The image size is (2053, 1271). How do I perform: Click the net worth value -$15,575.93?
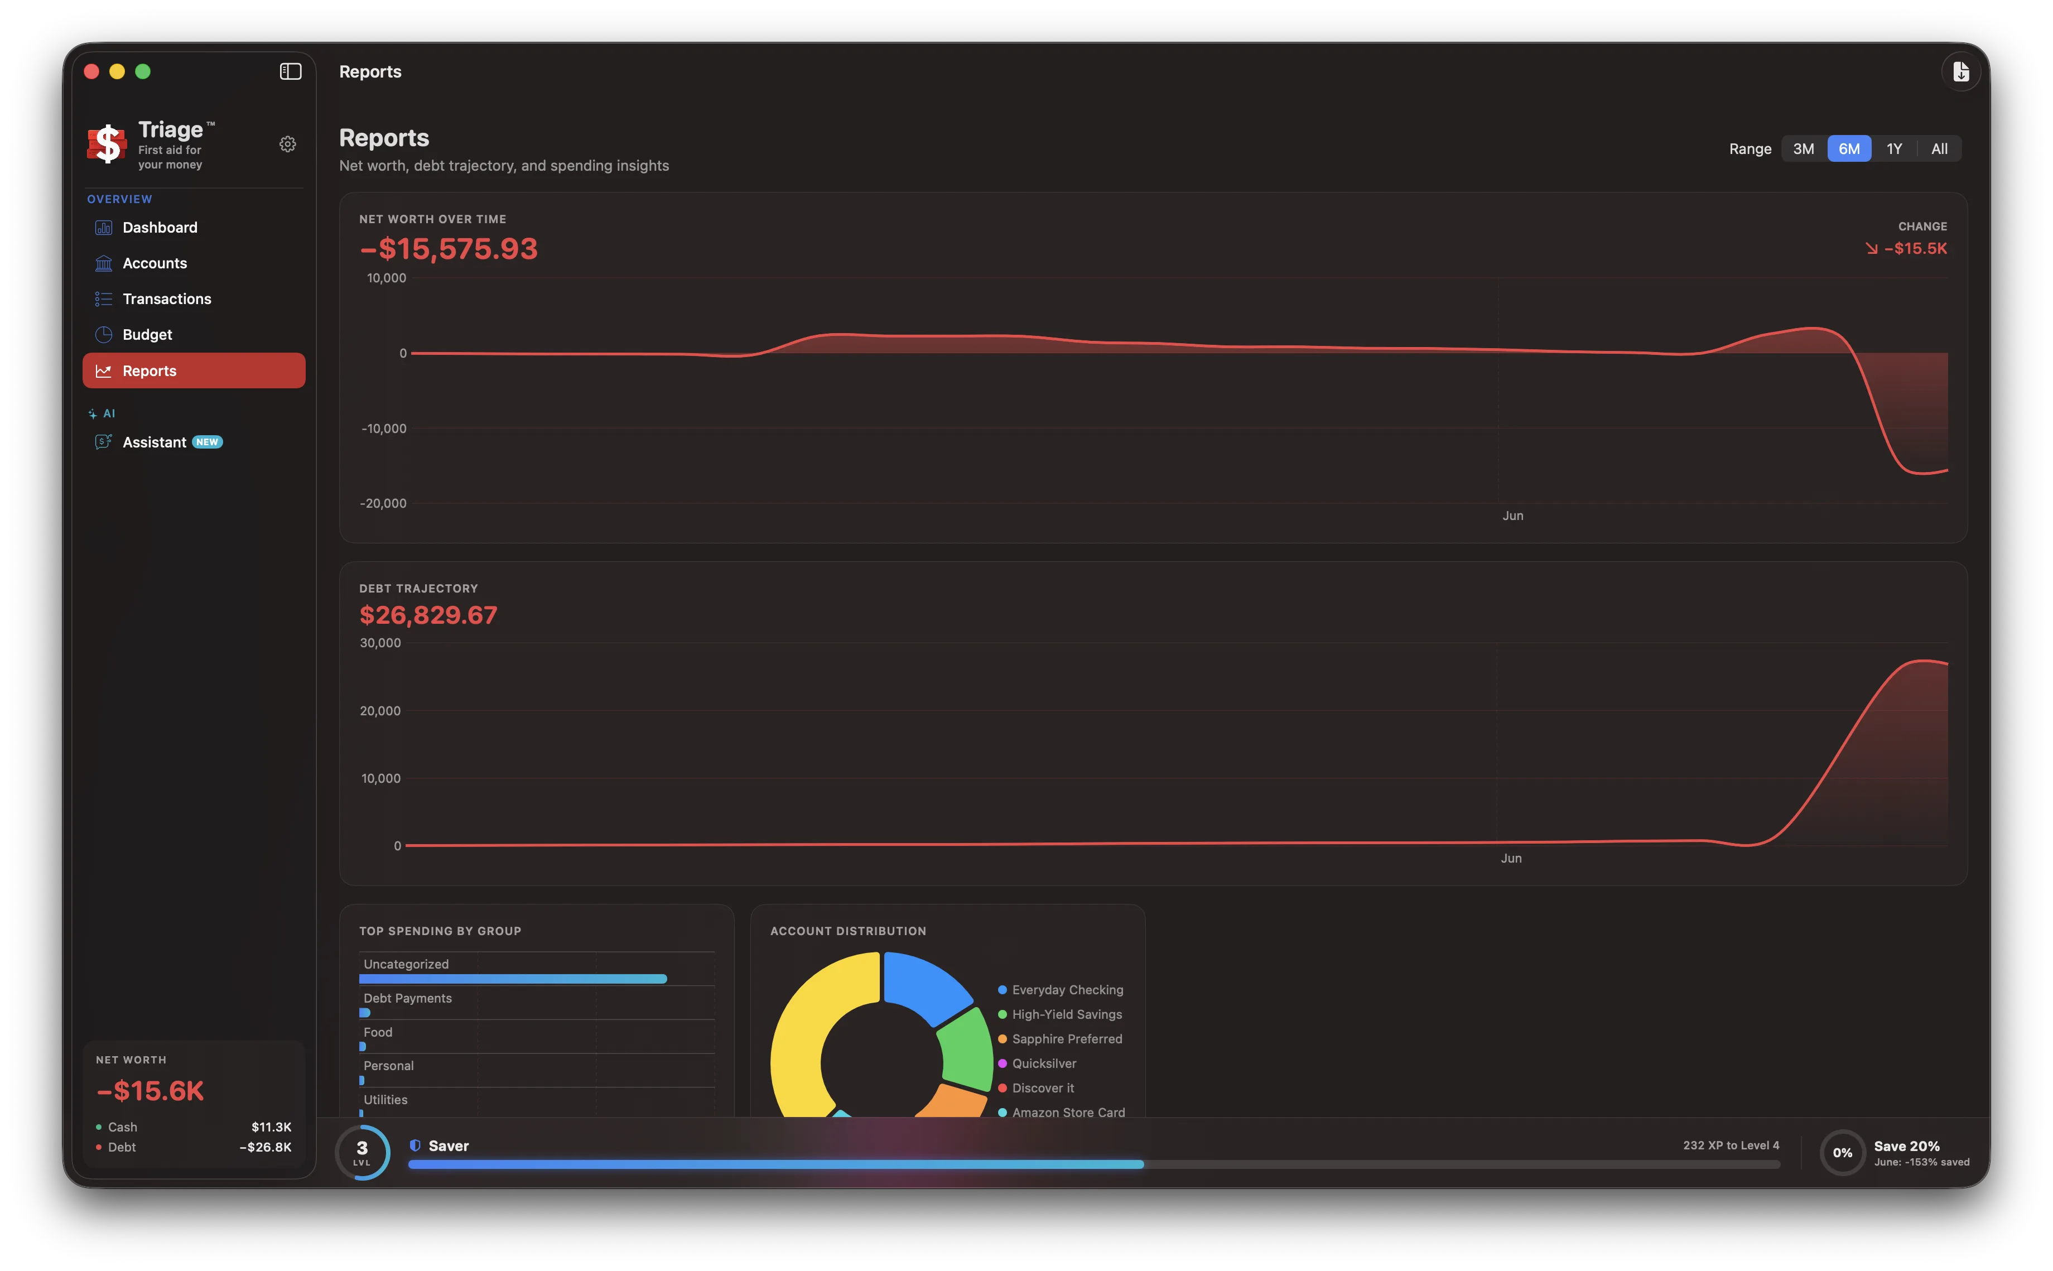(x=449, y=249)
